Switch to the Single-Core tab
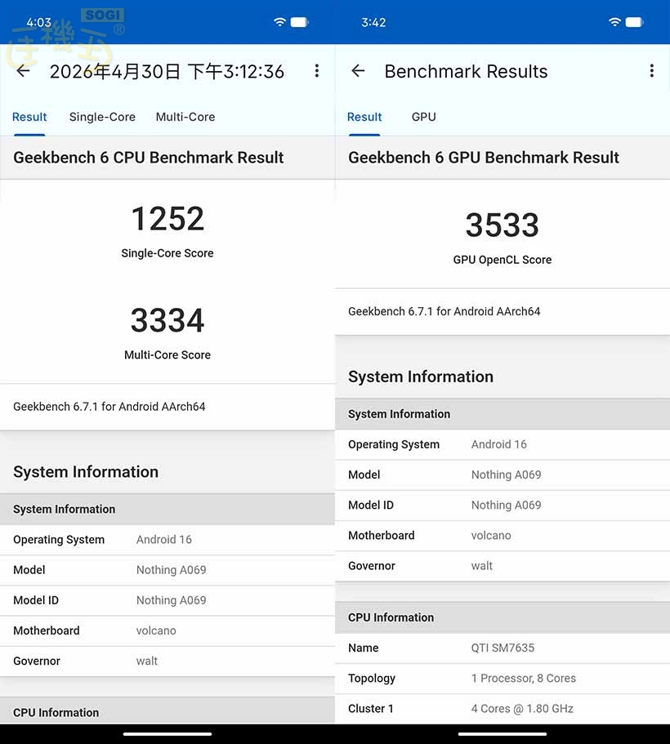This screenshot has height=744, width=670. coord(102,117)
